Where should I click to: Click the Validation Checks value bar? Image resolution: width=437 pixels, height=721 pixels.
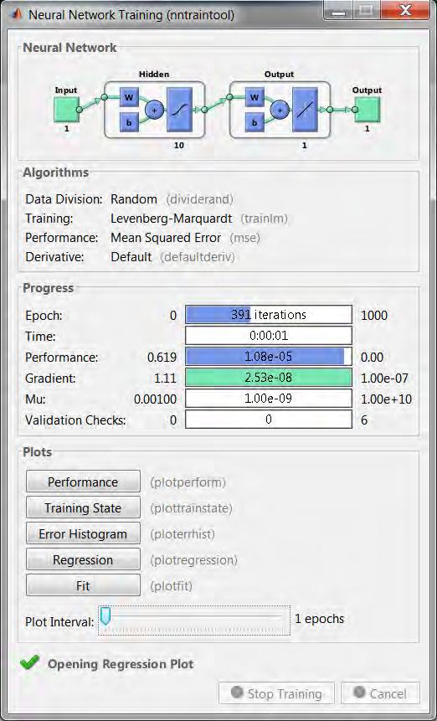pyautogui.click(x=269, y=420)
